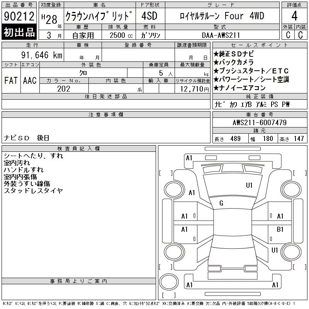Select color number 202
The image size is (309, 309).
coord(64,88)
